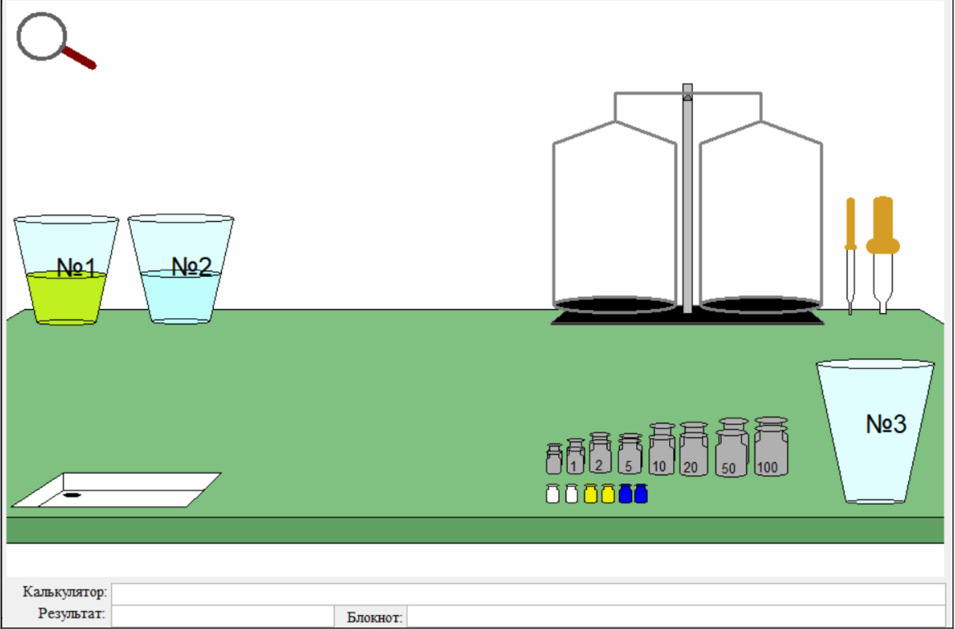Pick the left blue small weight
Viewport: 955px width, 629px height.
coord(625,493)
